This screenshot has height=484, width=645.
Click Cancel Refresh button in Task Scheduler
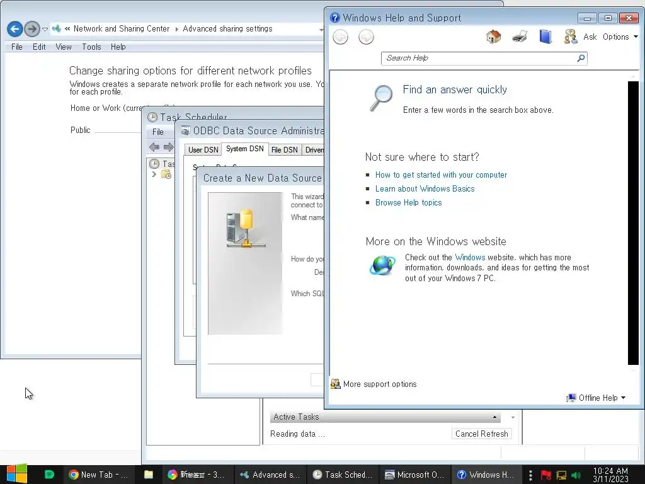(481, 434)
